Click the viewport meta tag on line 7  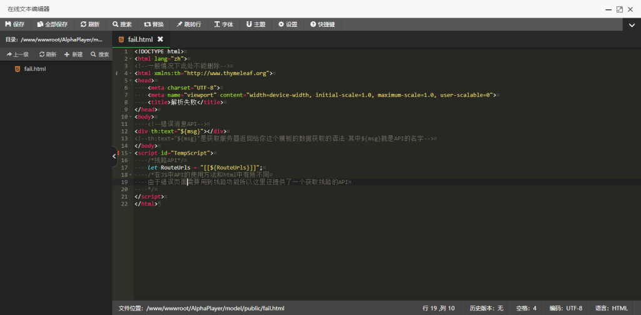point(322,95)
